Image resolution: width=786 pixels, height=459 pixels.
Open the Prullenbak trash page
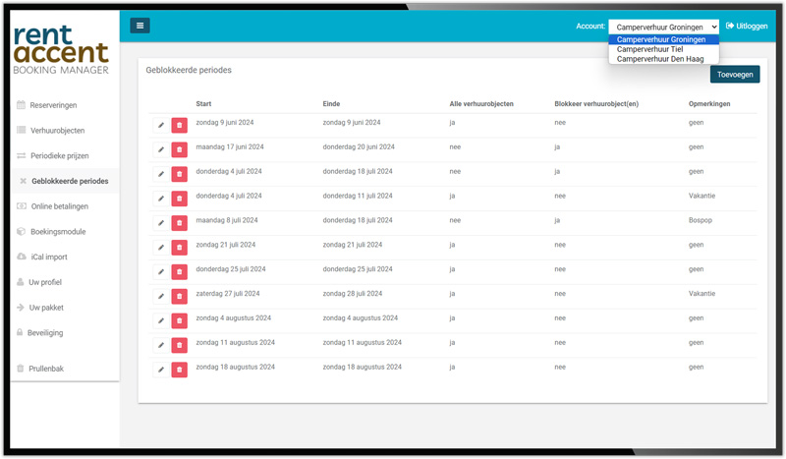tap(45, 369)
